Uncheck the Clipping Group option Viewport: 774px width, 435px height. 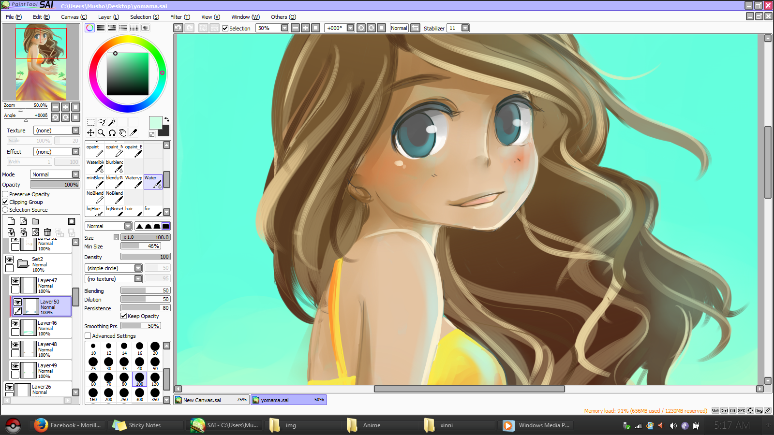5,202
